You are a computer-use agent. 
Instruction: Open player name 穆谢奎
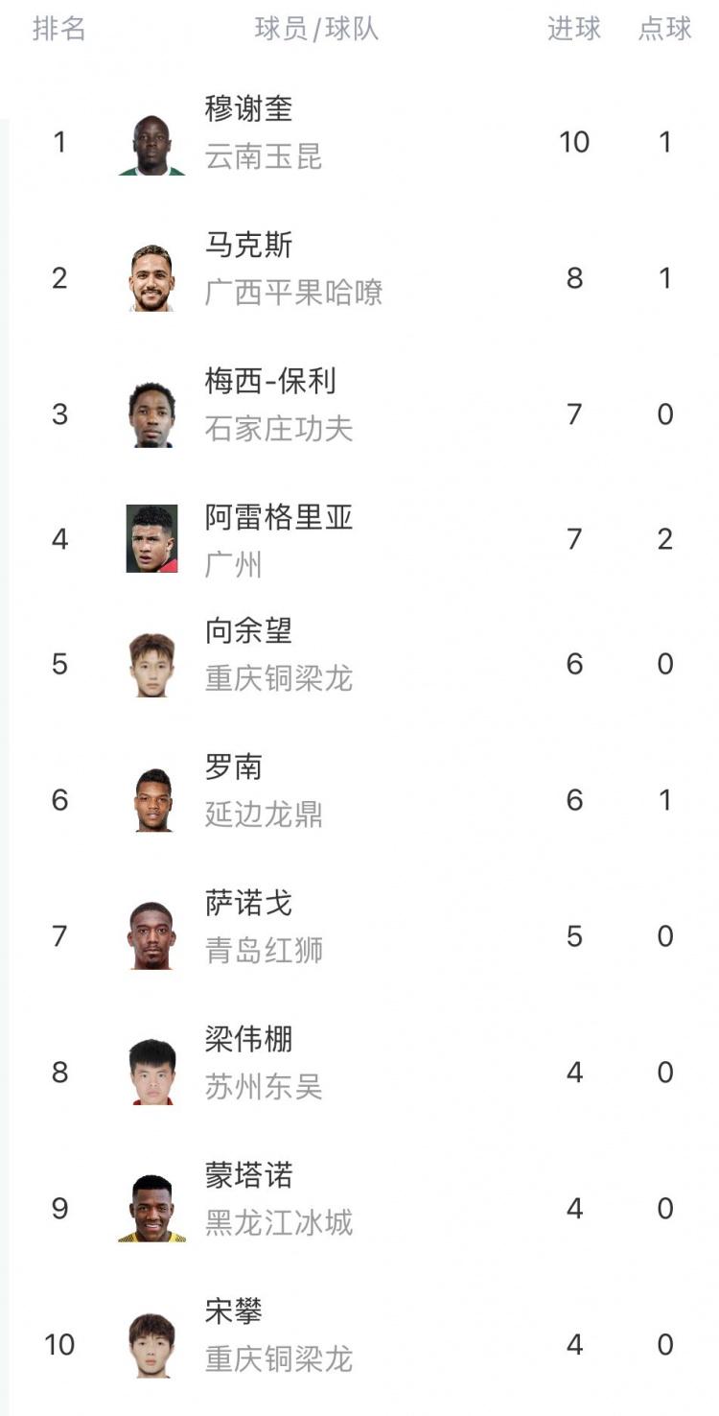point(248,108)
